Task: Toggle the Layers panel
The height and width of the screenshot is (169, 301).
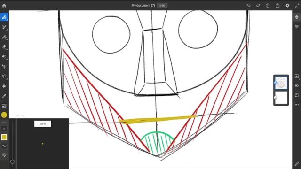Action: [297, 17]
